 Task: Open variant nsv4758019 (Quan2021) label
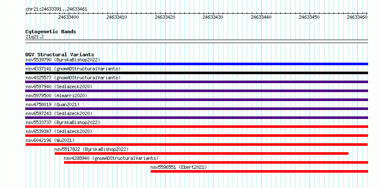coord(53,104)
